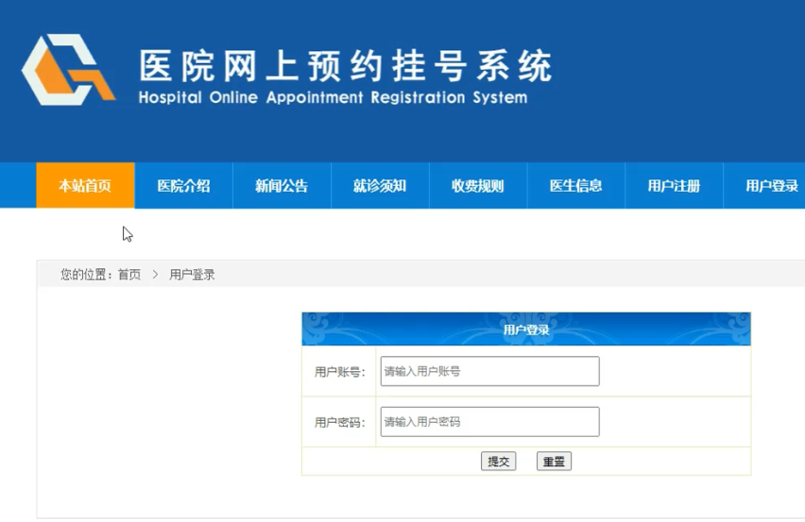
Task: Click the 用户密码 label
Action: [x=340, y=423]
